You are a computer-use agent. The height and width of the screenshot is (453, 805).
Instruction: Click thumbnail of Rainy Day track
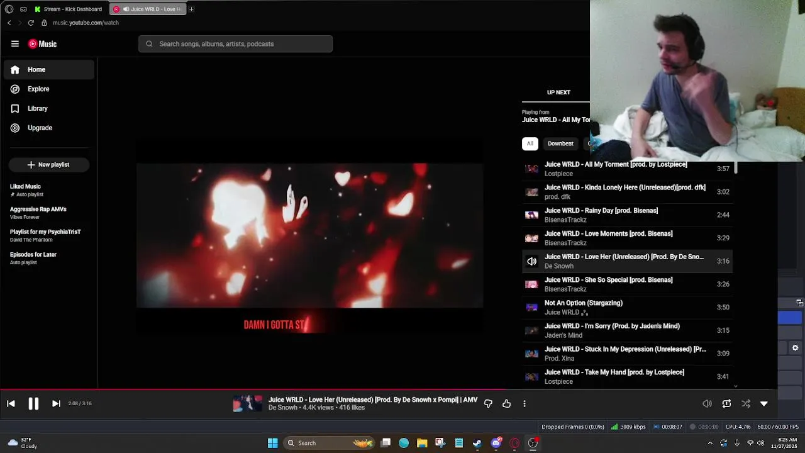pyautogui.click(x=532, y=215)
